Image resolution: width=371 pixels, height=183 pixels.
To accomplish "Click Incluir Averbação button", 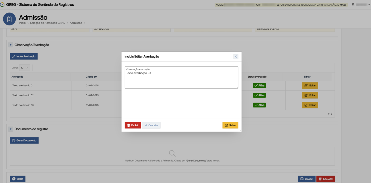I will (24, 56).
